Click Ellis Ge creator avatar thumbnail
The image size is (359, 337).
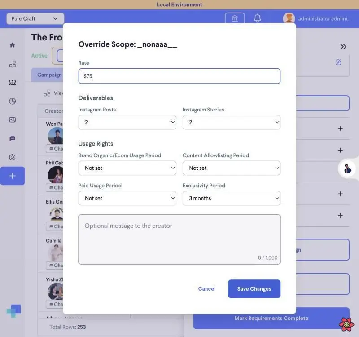tap(56, 214)
